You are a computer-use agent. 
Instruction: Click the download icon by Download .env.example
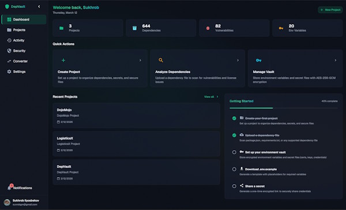(x=242, y=169)
